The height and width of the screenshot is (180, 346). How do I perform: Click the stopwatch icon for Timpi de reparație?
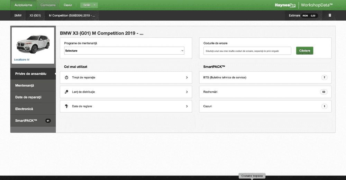coord(66,77)
